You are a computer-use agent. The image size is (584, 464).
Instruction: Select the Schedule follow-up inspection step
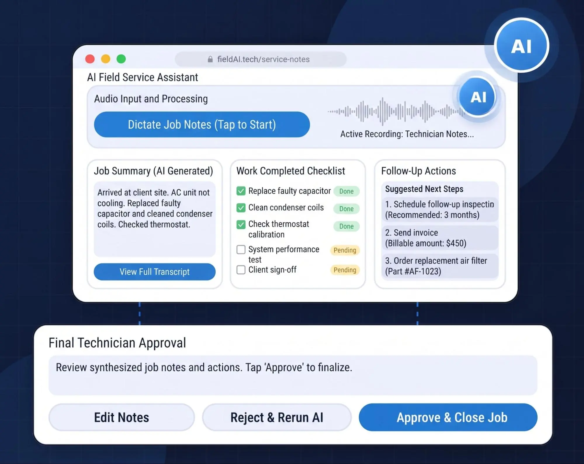coord(440,210)
